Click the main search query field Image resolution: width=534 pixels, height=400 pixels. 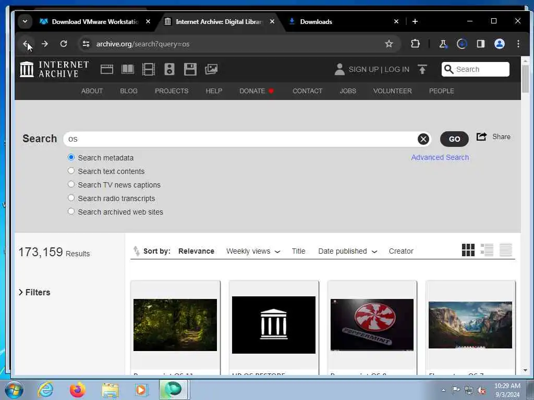(240, 139)
